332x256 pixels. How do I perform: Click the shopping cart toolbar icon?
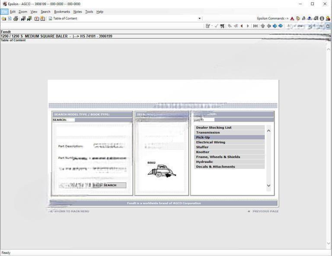tap(222, 26)
